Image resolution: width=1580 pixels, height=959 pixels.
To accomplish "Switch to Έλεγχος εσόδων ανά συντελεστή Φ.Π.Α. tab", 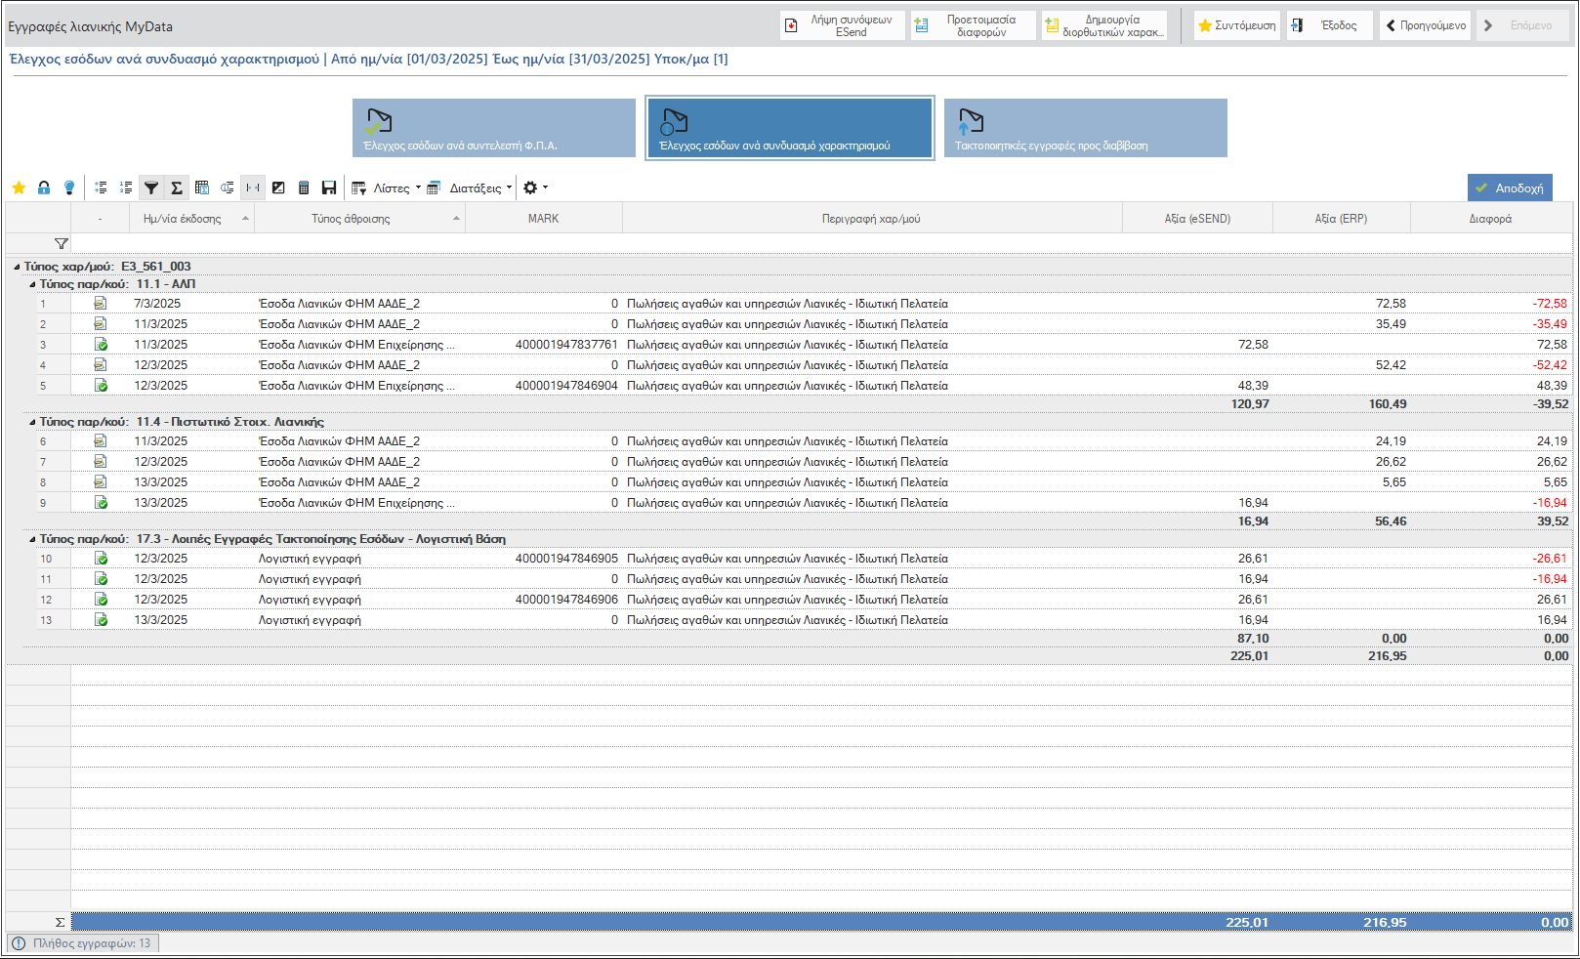I will 494,128.
